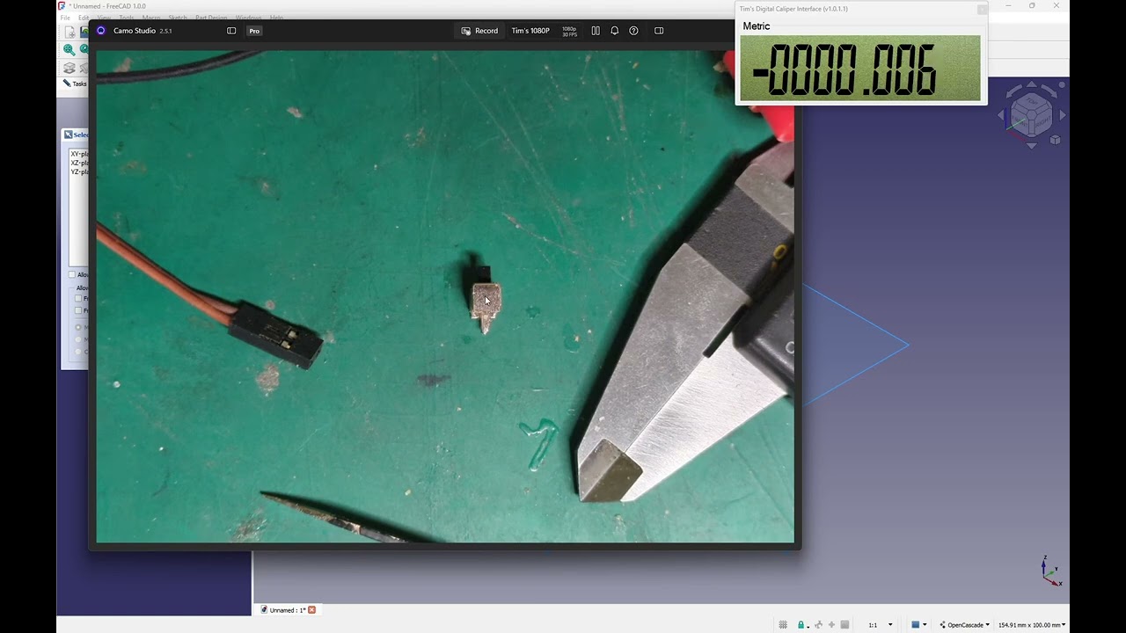Click the Pro badge in Camo Studio
Screen dimensions: 1126x633
click(x=254, y=31)
